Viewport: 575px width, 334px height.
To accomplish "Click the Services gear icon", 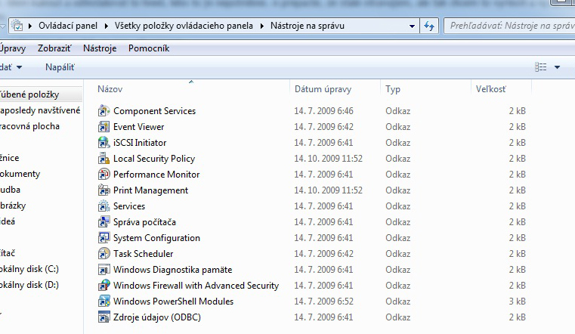I will [104, 206].
